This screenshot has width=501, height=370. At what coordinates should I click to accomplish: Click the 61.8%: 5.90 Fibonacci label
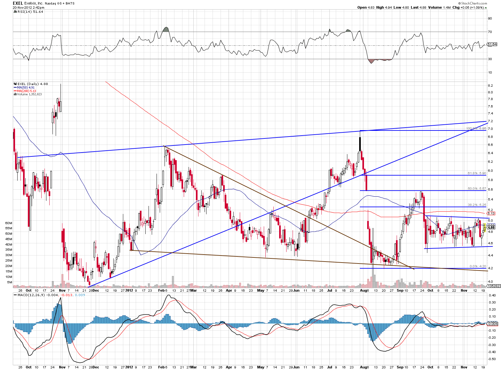(x=477, y=173)
